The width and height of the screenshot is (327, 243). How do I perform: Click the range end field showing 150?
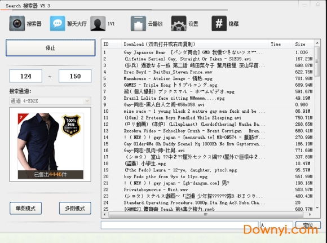[x=75, y=76]
